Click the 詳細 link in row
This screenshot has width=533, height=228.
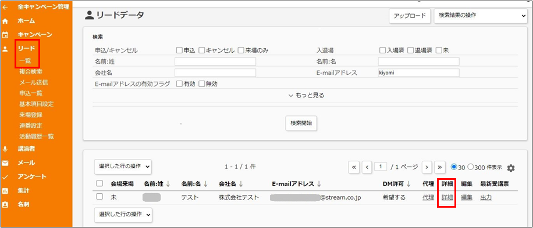(x=447, y=197)
